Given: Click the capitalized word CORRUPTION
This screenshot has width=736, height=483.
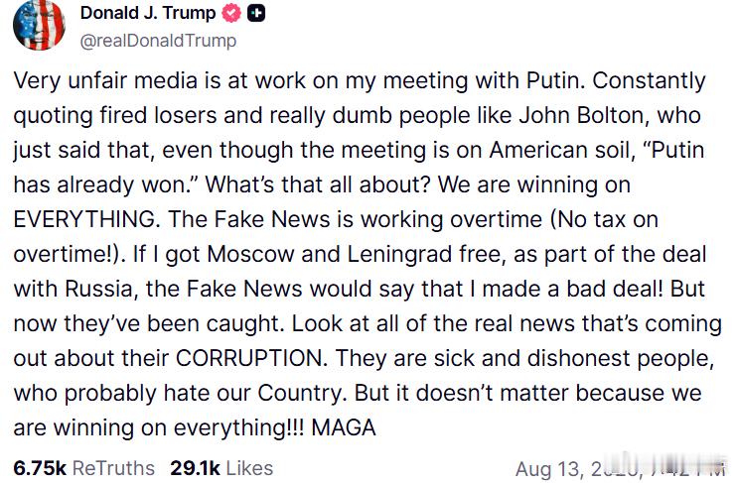Looking at the screenshot, I should [x=251, y=358].
